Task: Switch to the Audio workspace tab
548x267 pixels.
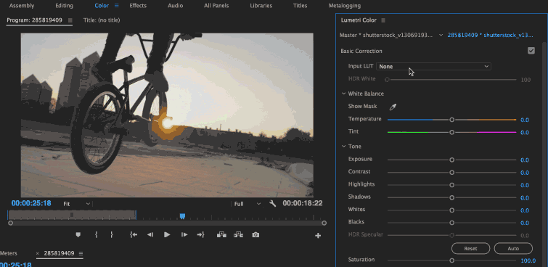Action: [175, 6]
